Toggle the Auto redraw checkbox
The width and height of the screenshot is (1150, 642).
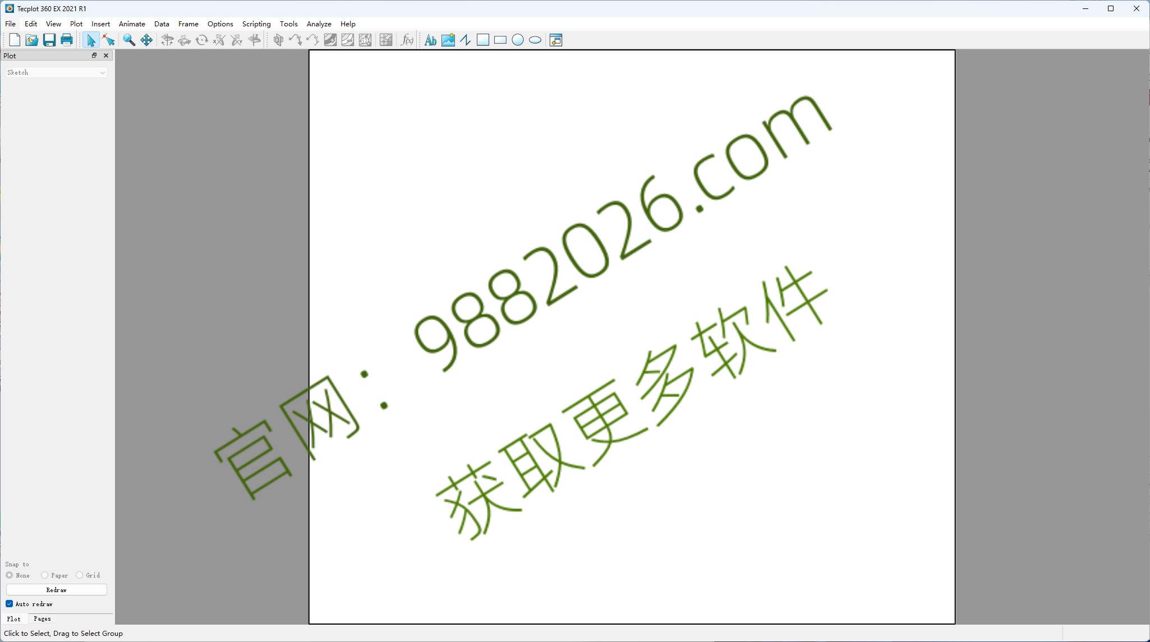click(10, 604)
